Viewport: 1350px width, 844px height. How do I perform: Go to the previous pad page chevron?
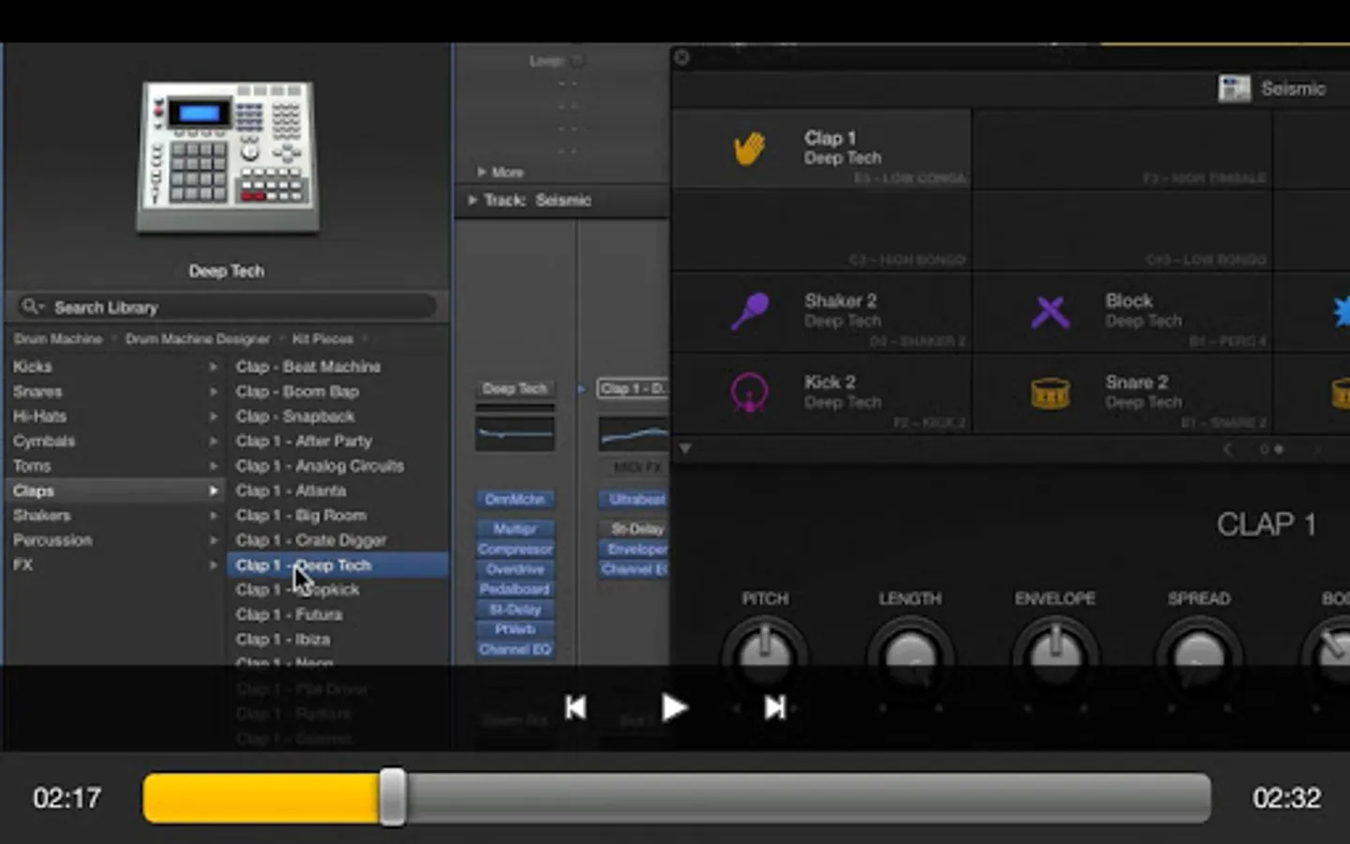[1228, 449]
